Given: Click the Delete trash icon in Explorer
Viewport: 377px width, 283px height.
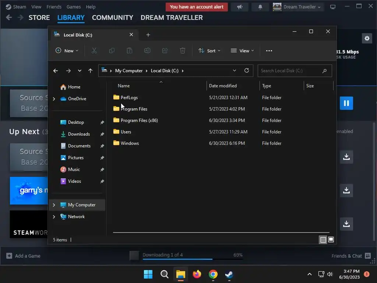Looking at the screenshot, I should 183,50.
